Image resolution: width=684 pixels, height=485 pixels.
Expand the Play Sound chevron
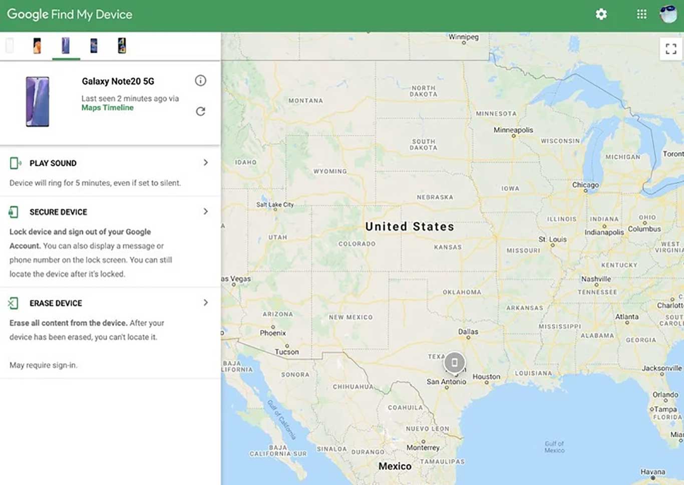click(x=205, y=162)
